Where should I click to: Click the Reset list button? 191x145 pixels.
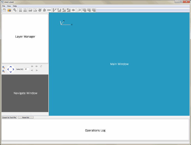tap(26, 118)
